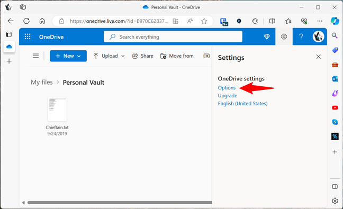The height and width of the screenshot is (209, 343).
Task: Select the Chieftain.txt file thumbnail
Action: [x=57, y=110]
